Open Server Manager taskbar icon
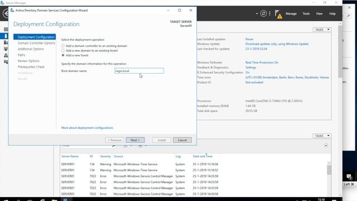The width and height of the screenshot is (357, 201). pos(65,200)
